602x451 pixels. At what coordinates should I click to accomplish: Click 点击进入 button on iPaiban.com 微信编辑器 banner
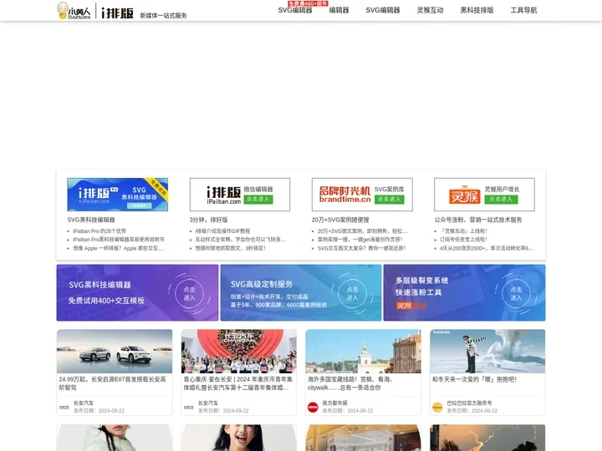[x=258, y=199]
